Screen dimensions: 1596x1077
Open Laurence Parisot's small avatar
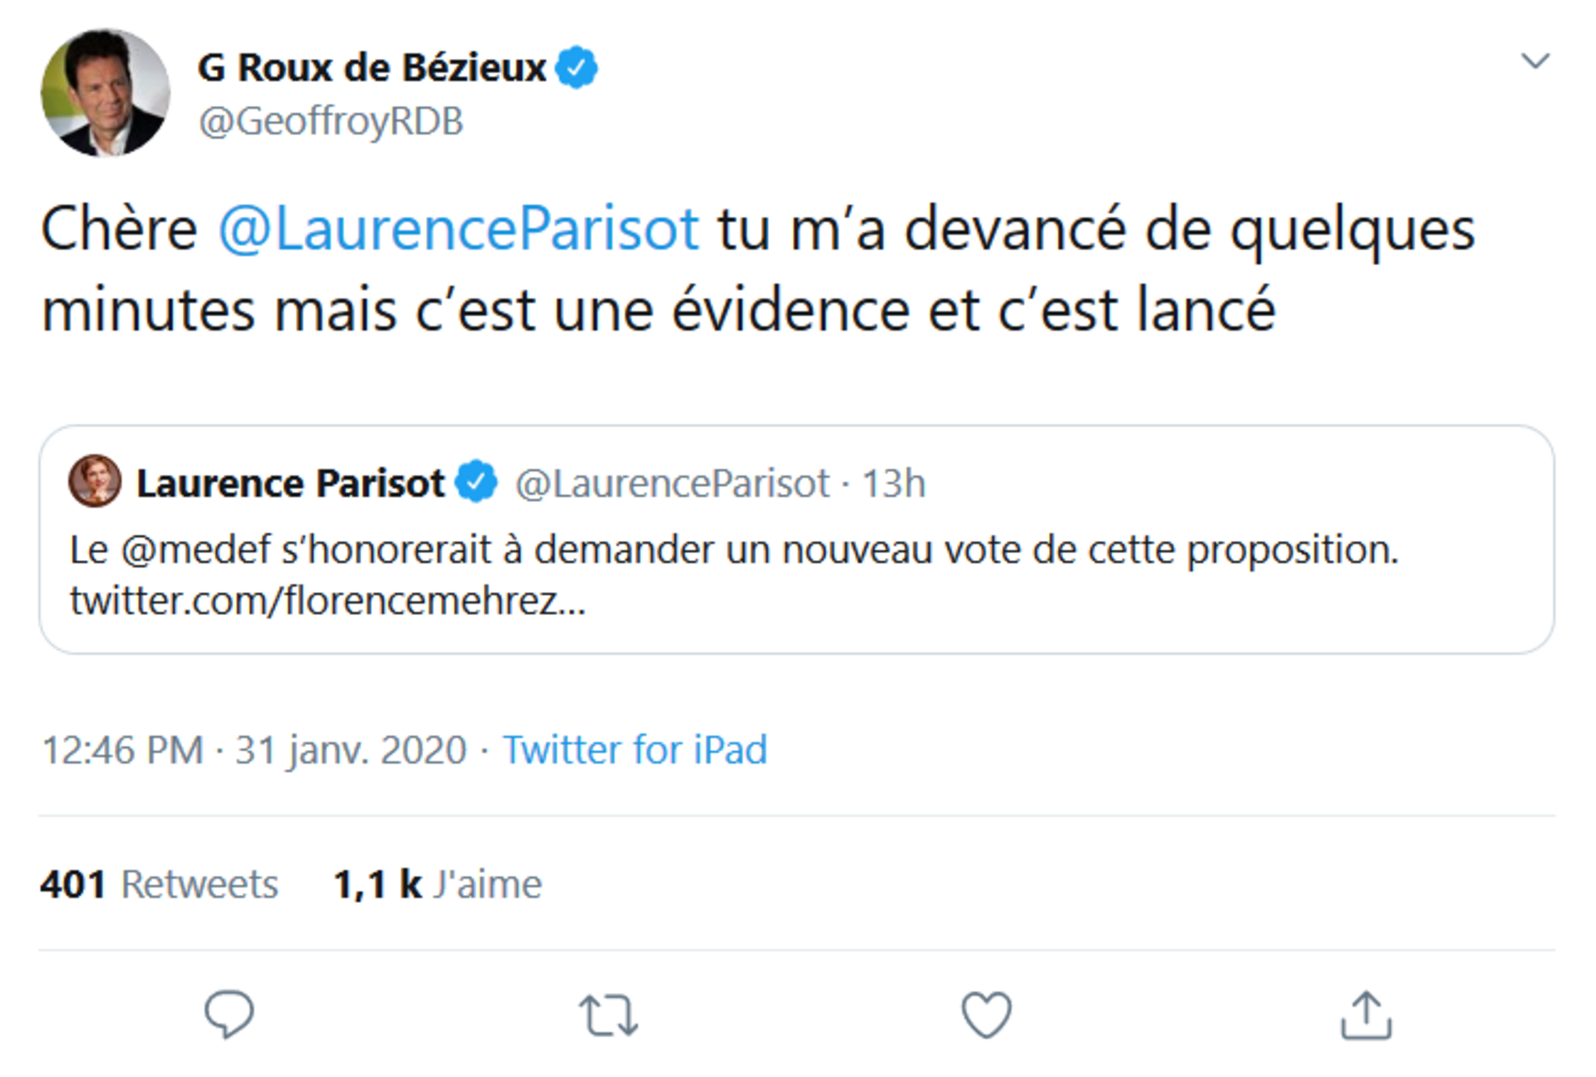pyautogui.click(x=95, y=481)
